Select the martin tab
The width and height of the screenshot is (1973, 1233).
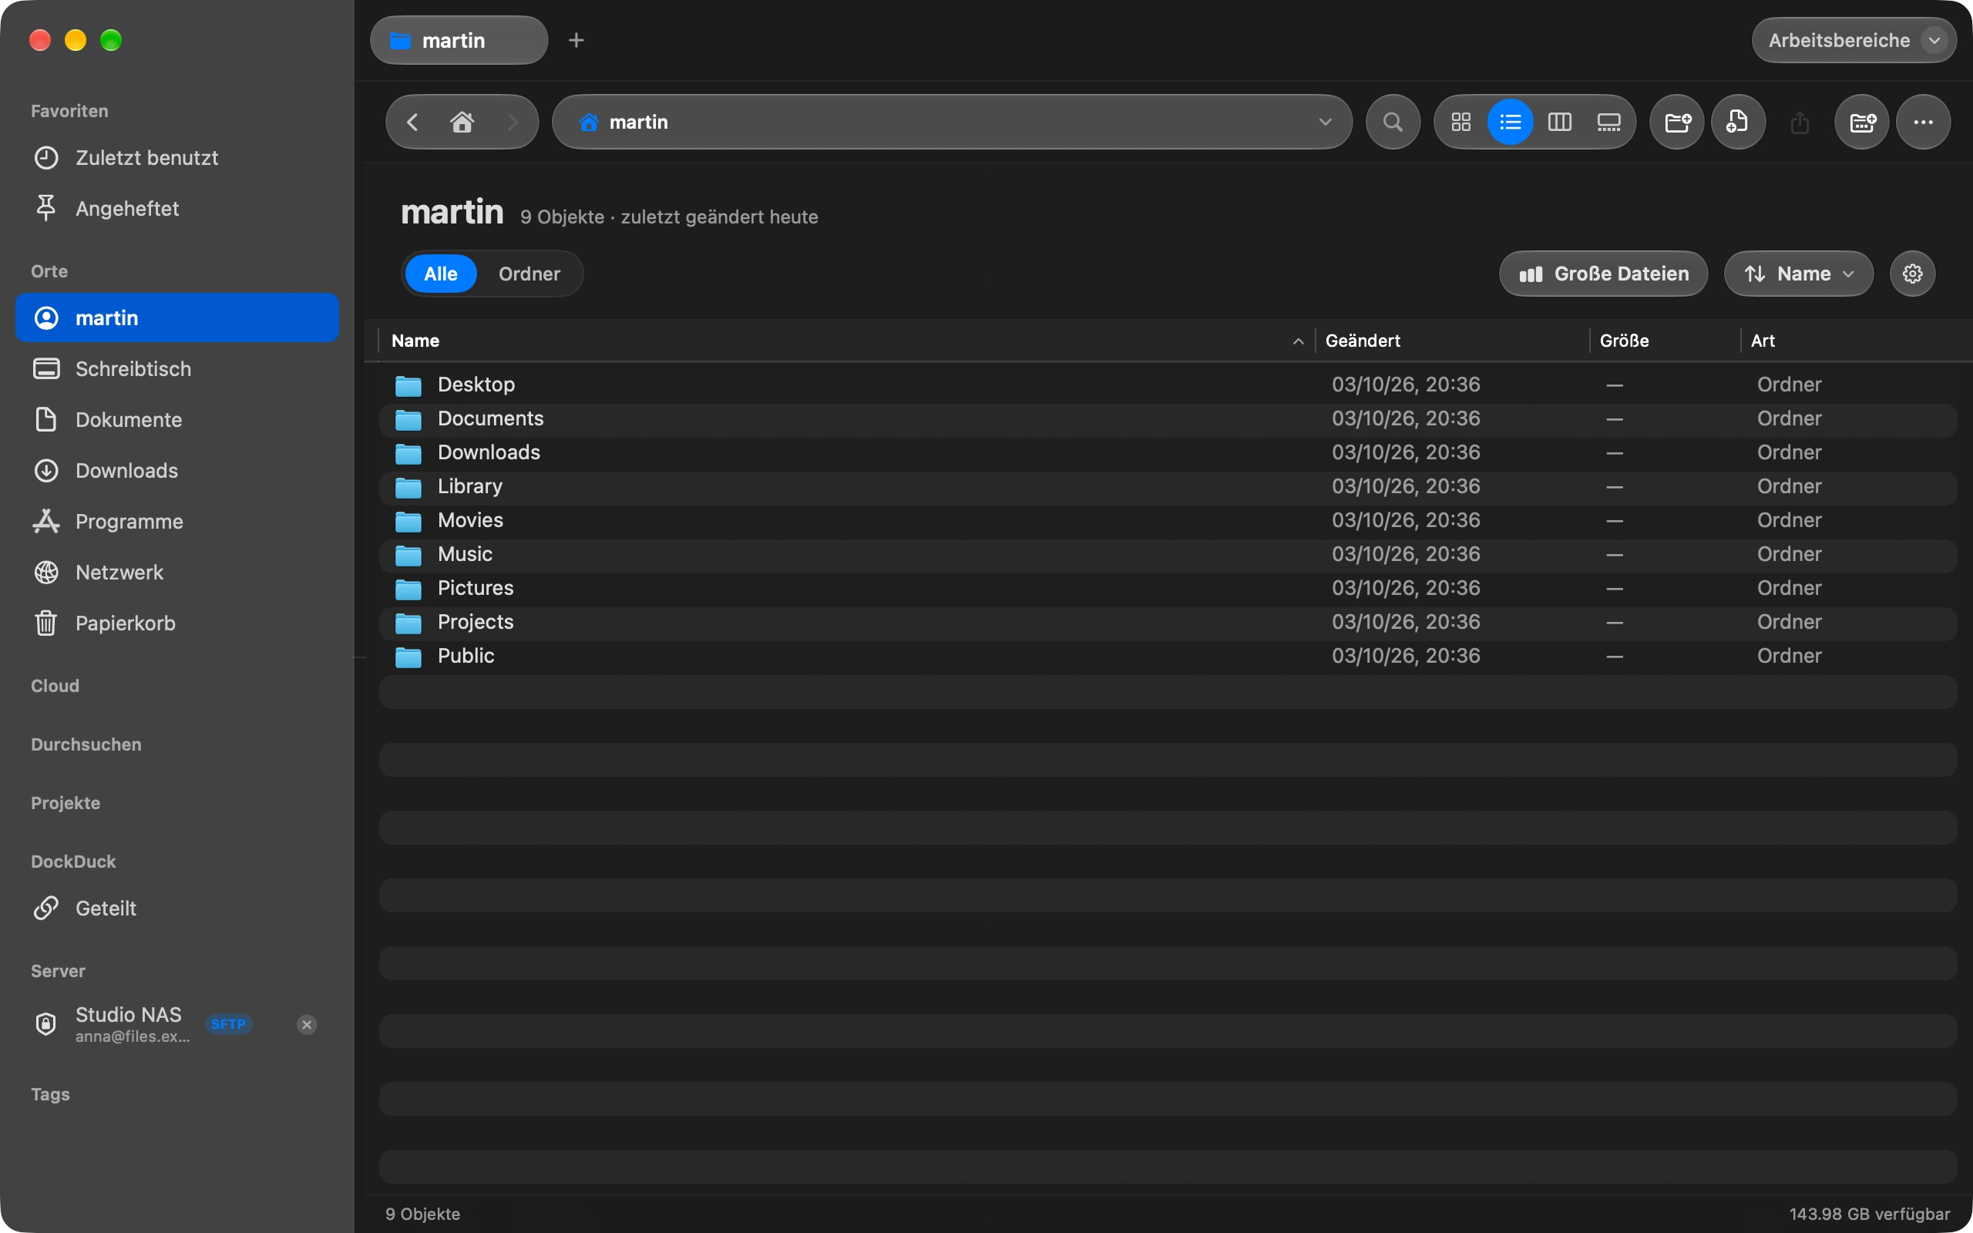point(459,40)
